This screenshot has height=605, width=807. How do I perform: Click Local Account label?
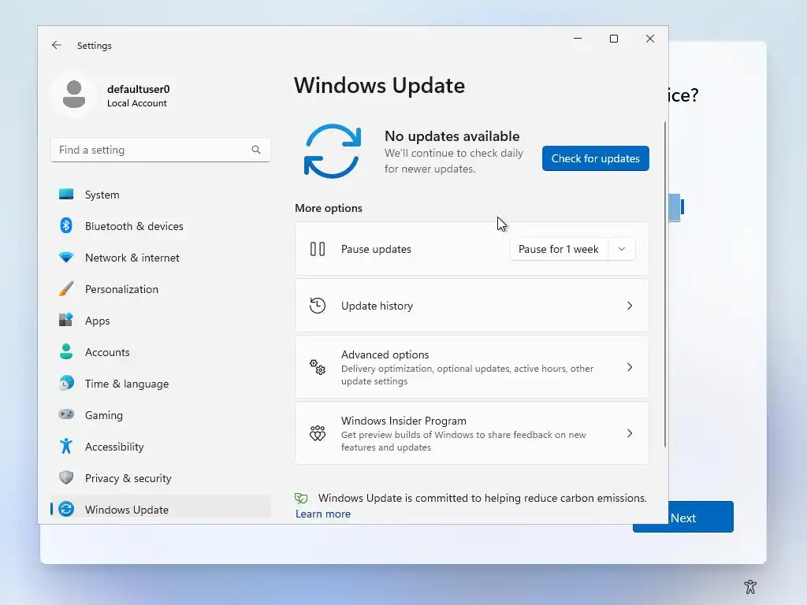137,103
